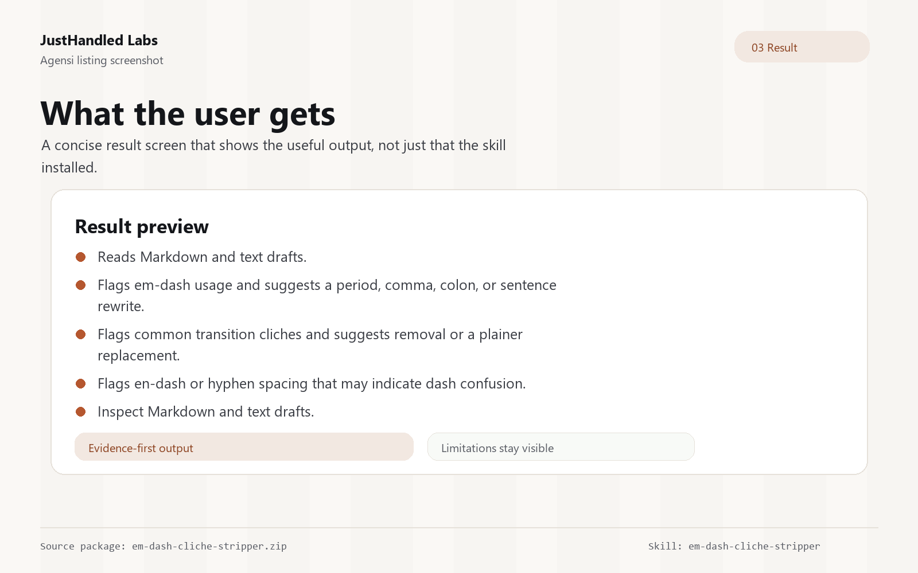
Task: Select the '03 Result' pill badge
Action: click(802, 47)
